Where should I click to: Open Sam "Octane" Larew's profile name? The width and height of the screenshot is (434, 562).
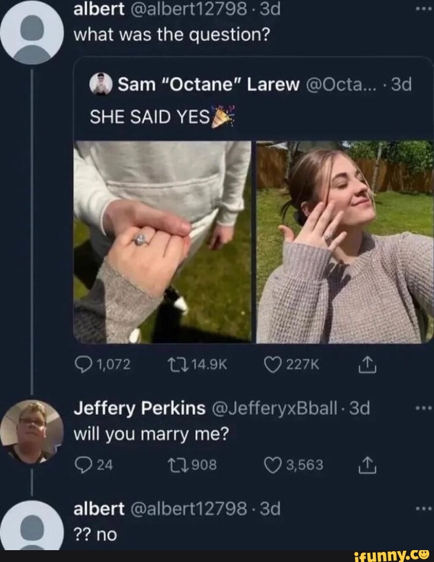(208, 85)
